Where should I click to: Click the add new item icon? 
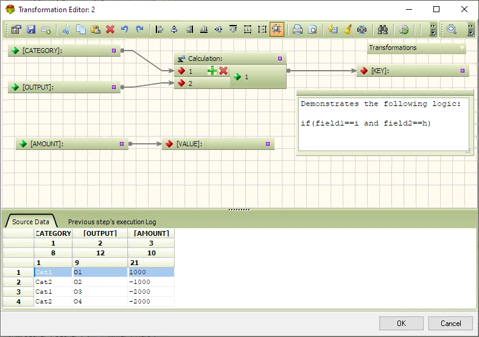tap(46, 30)
